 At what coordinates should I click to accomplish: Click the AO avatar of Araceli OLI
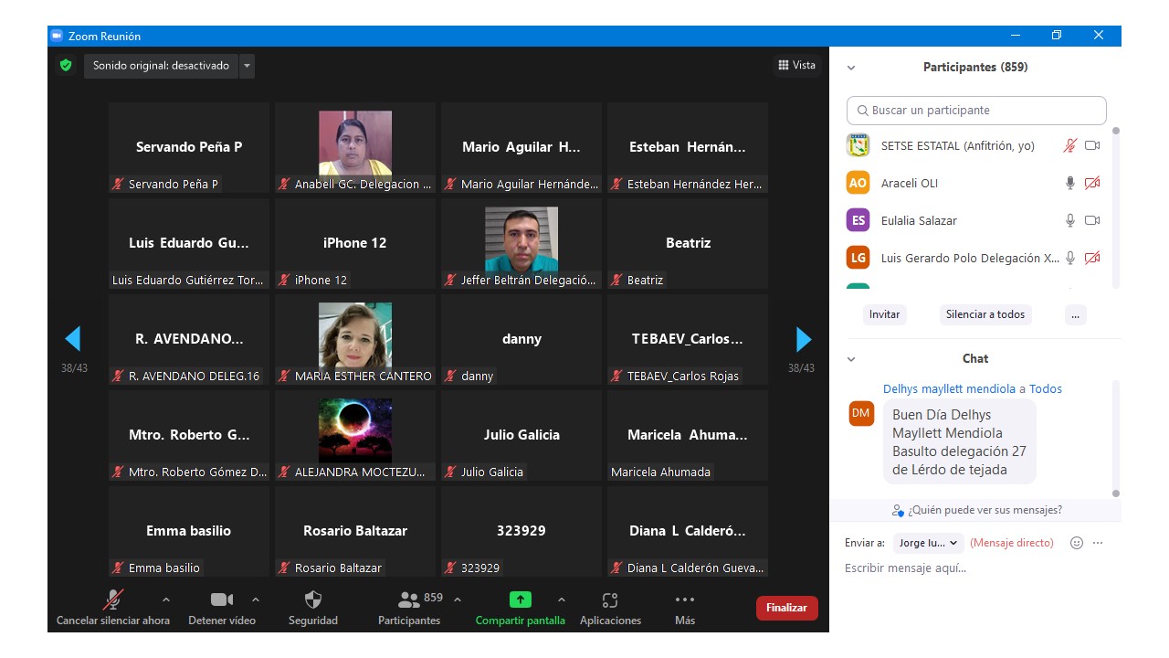pyautogui.click(x=858, y=183)
